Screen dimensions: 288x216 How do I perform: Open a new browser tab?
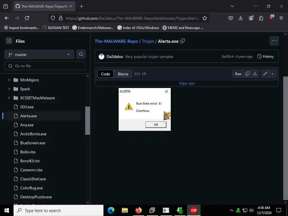pyautogui.click(x=81, y=6)
